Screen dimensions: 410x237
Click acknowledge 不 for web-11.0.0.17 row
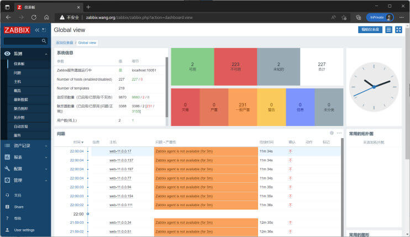(290, 151)
